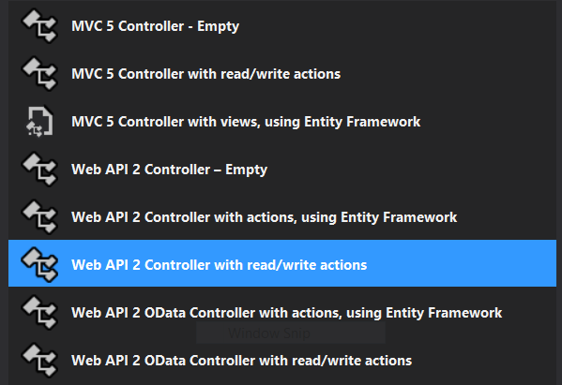The height and width of the screenshot is (385, 562).
Task: Click the faint Window Snip overlay label
Action: point(269,333)
